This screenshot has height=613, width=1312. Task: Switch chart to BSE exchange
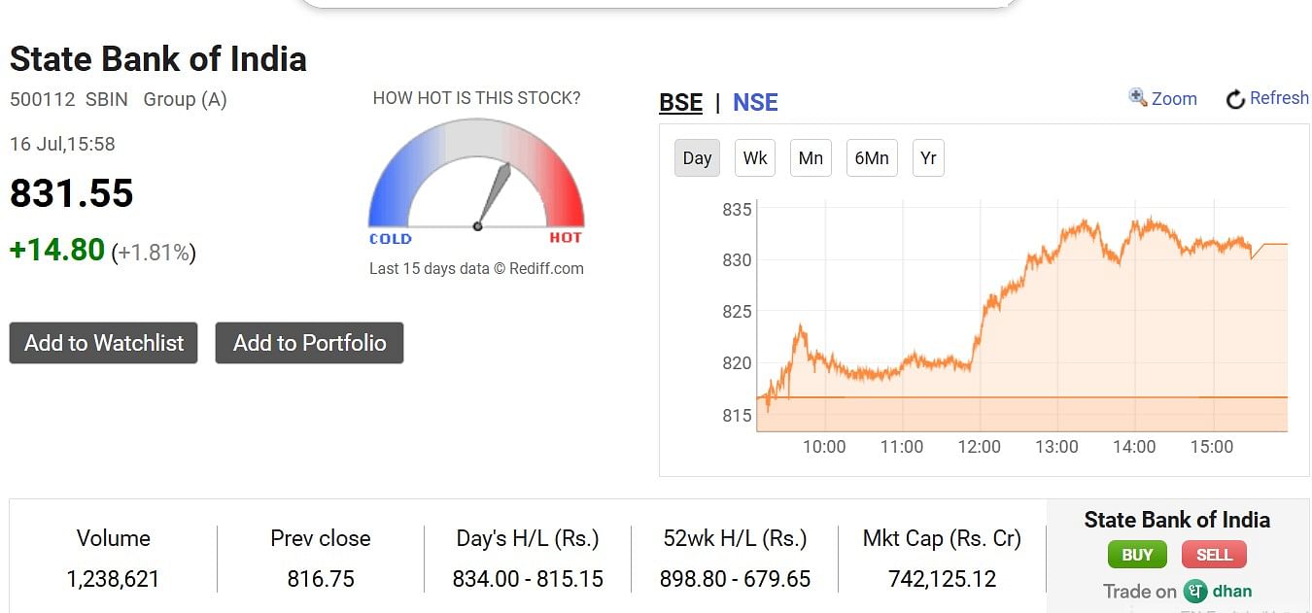click(680, 102)
